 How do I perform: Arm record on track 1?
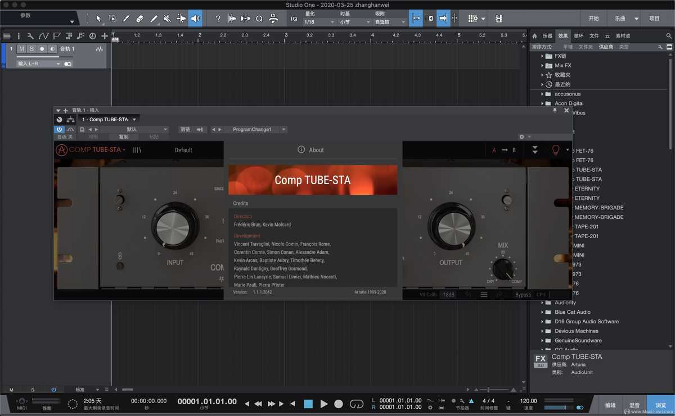click(42, 49)
